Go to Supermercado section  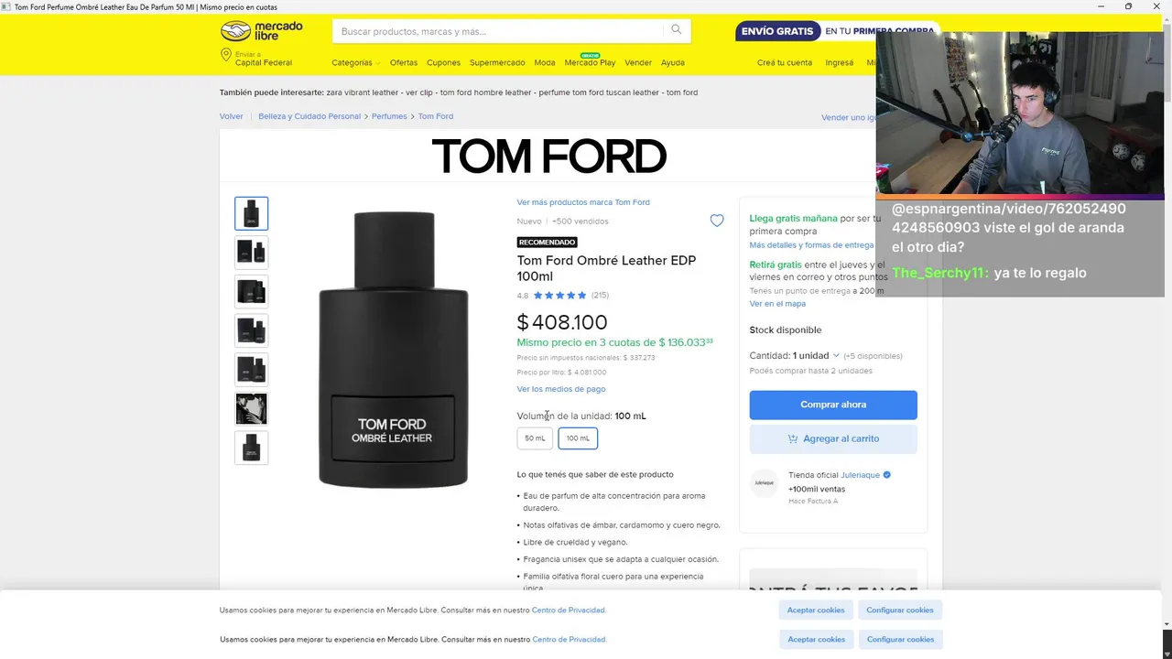(x=497, y=63)
